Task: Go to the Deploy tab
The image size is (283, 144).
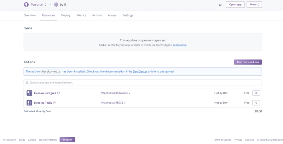Action: 66,15
